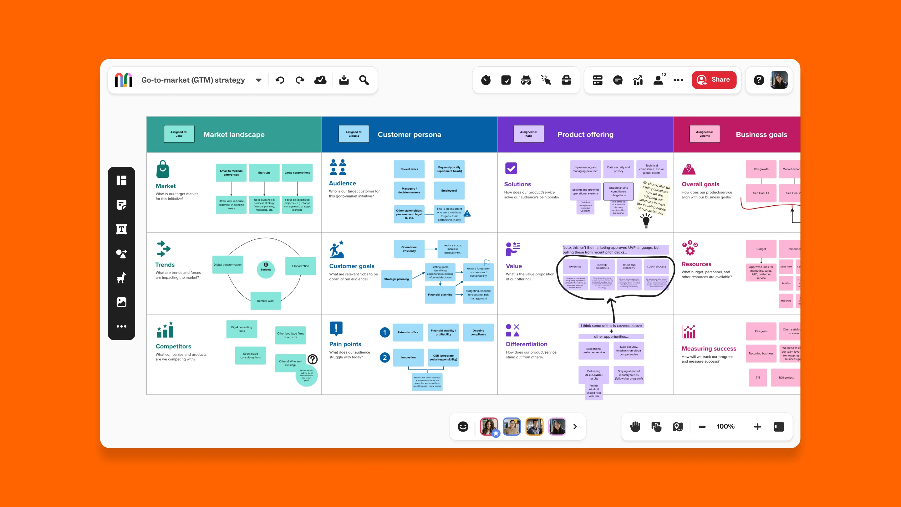Open the comments panel icon
The width and height of the screenshot is (901, 507).
click(x=618, y=80)
